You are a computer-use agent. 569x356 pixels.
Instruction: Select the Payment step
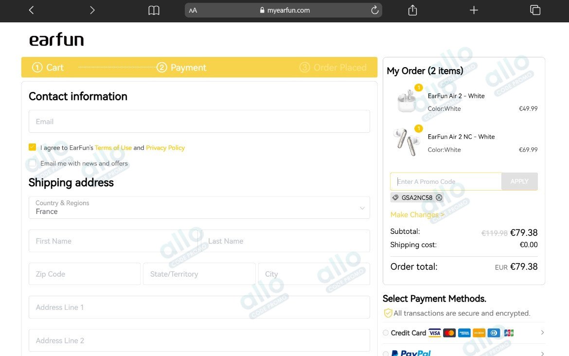click(x=181, y=68)
